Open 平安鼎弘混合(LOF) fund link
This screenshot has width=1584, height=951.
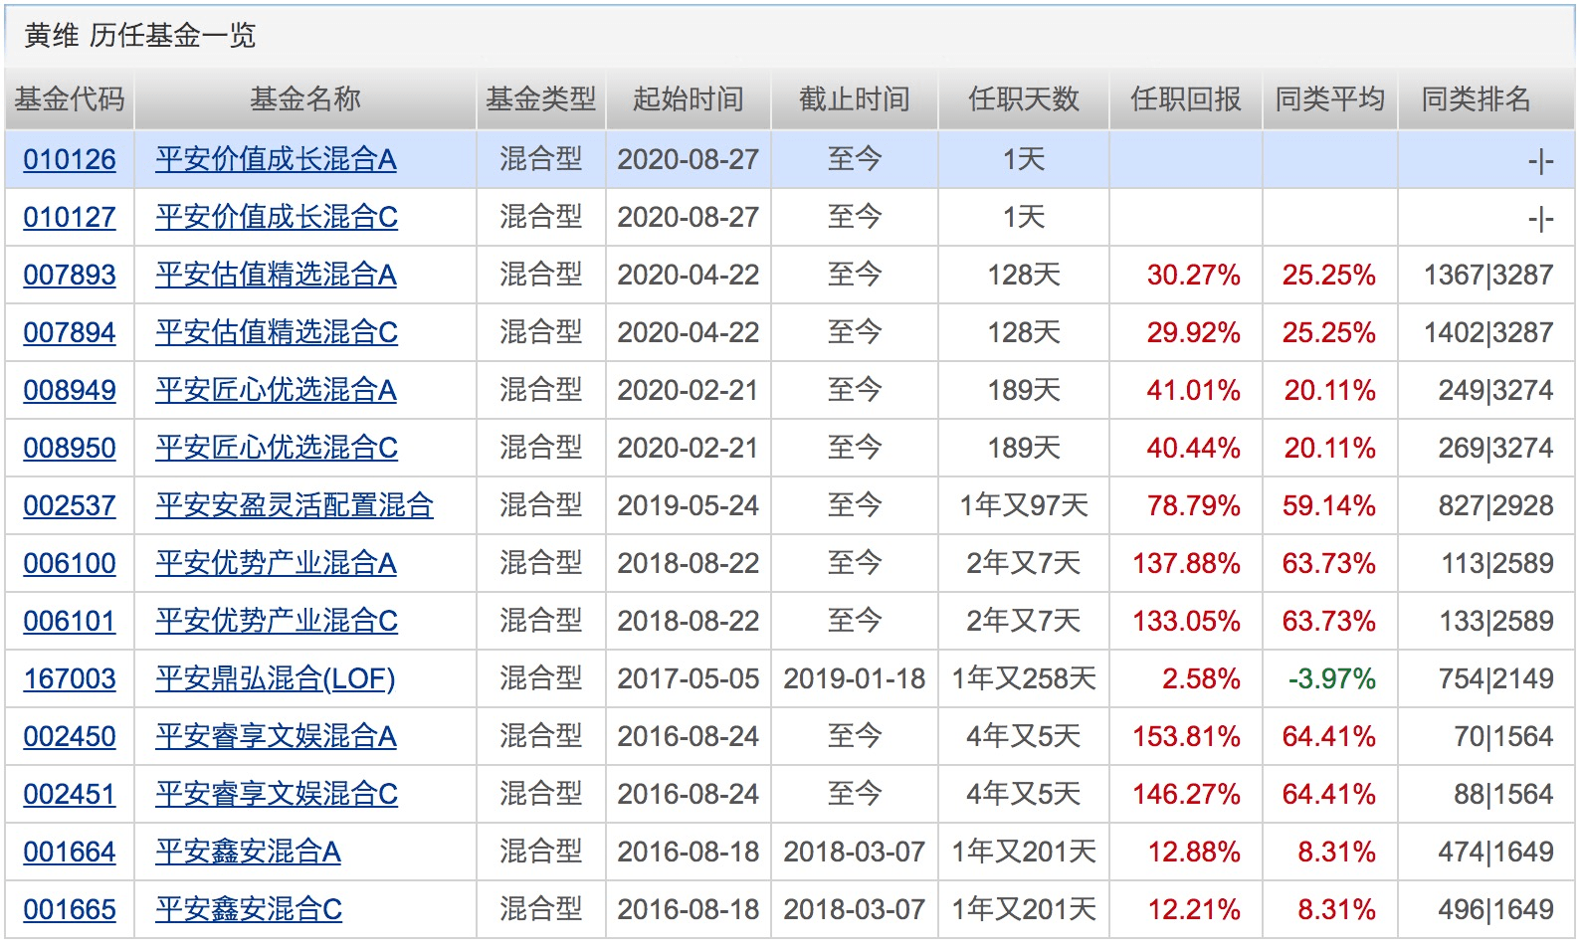(276, 678)
